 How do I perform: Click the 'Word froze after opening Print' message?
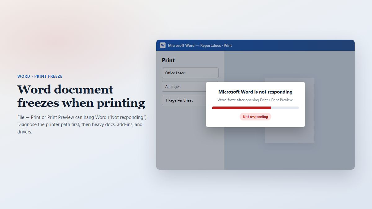tap(255, 100)
